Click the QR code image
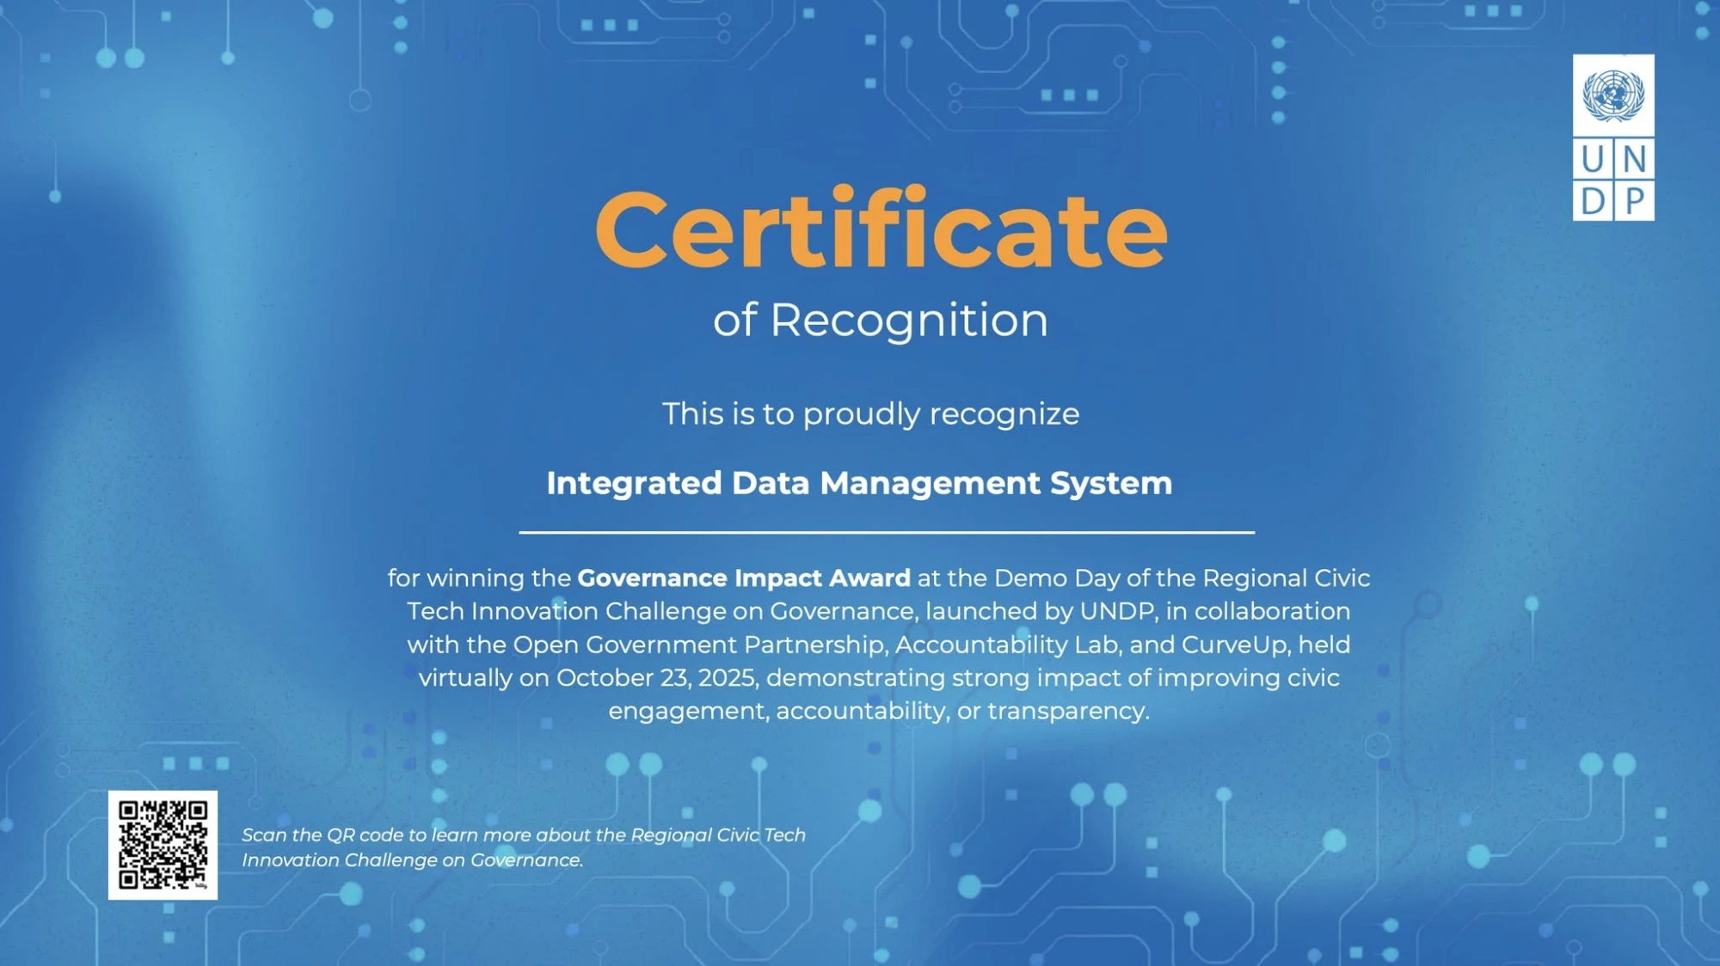This screenshot has height=966, width=1720. click(163, 845)
